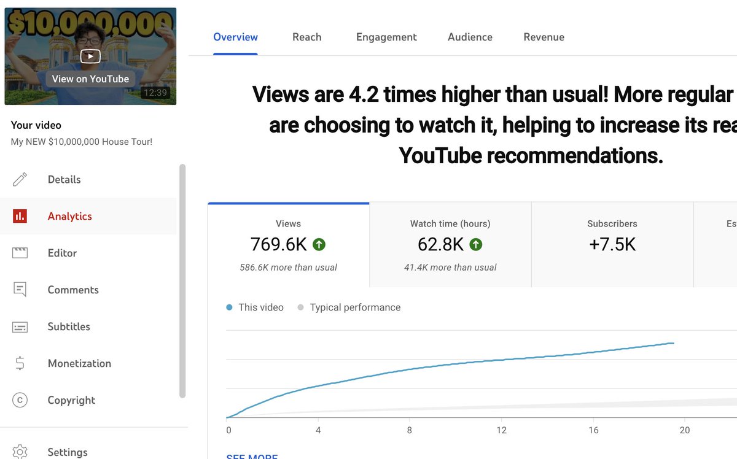Click the Settings gear icon
This screenshot has height=459, width=737.
pos(20,452)
